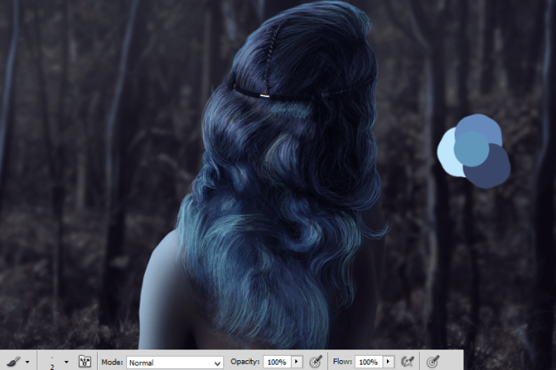The width and height of the screenshot is (556, 370).
Task: Open the brush preset picker dropdown arrow
Action: [x=66, y=363]
